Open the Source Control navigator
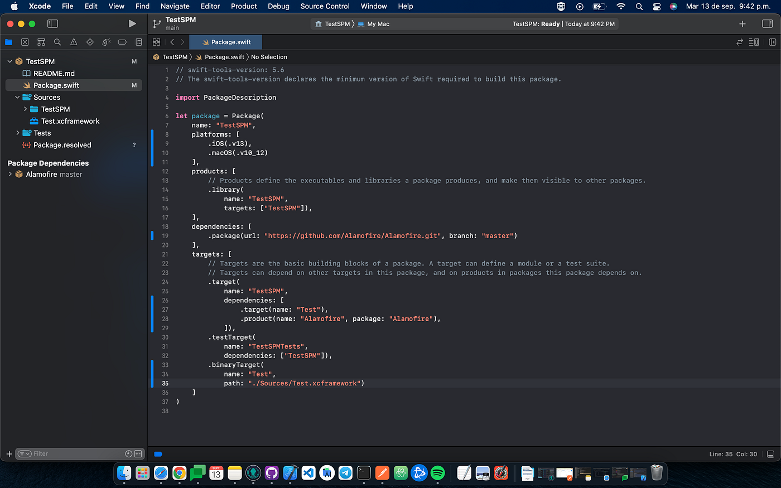781x488 pixels. pyautogui.click(x=25, y=42)
